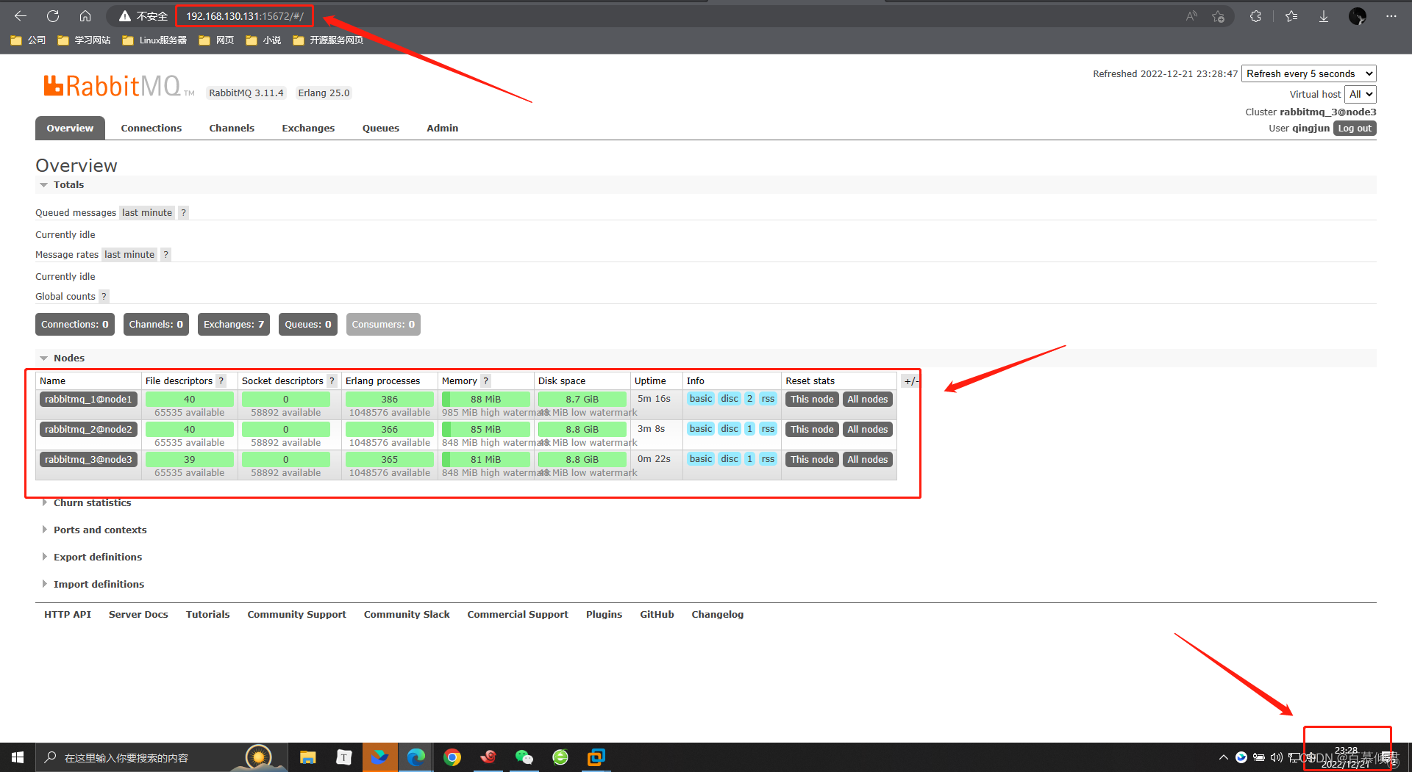Show Socket descriptors column help
The height and width of the screenshot is (772, 1412).
click(x=332, y=381)
